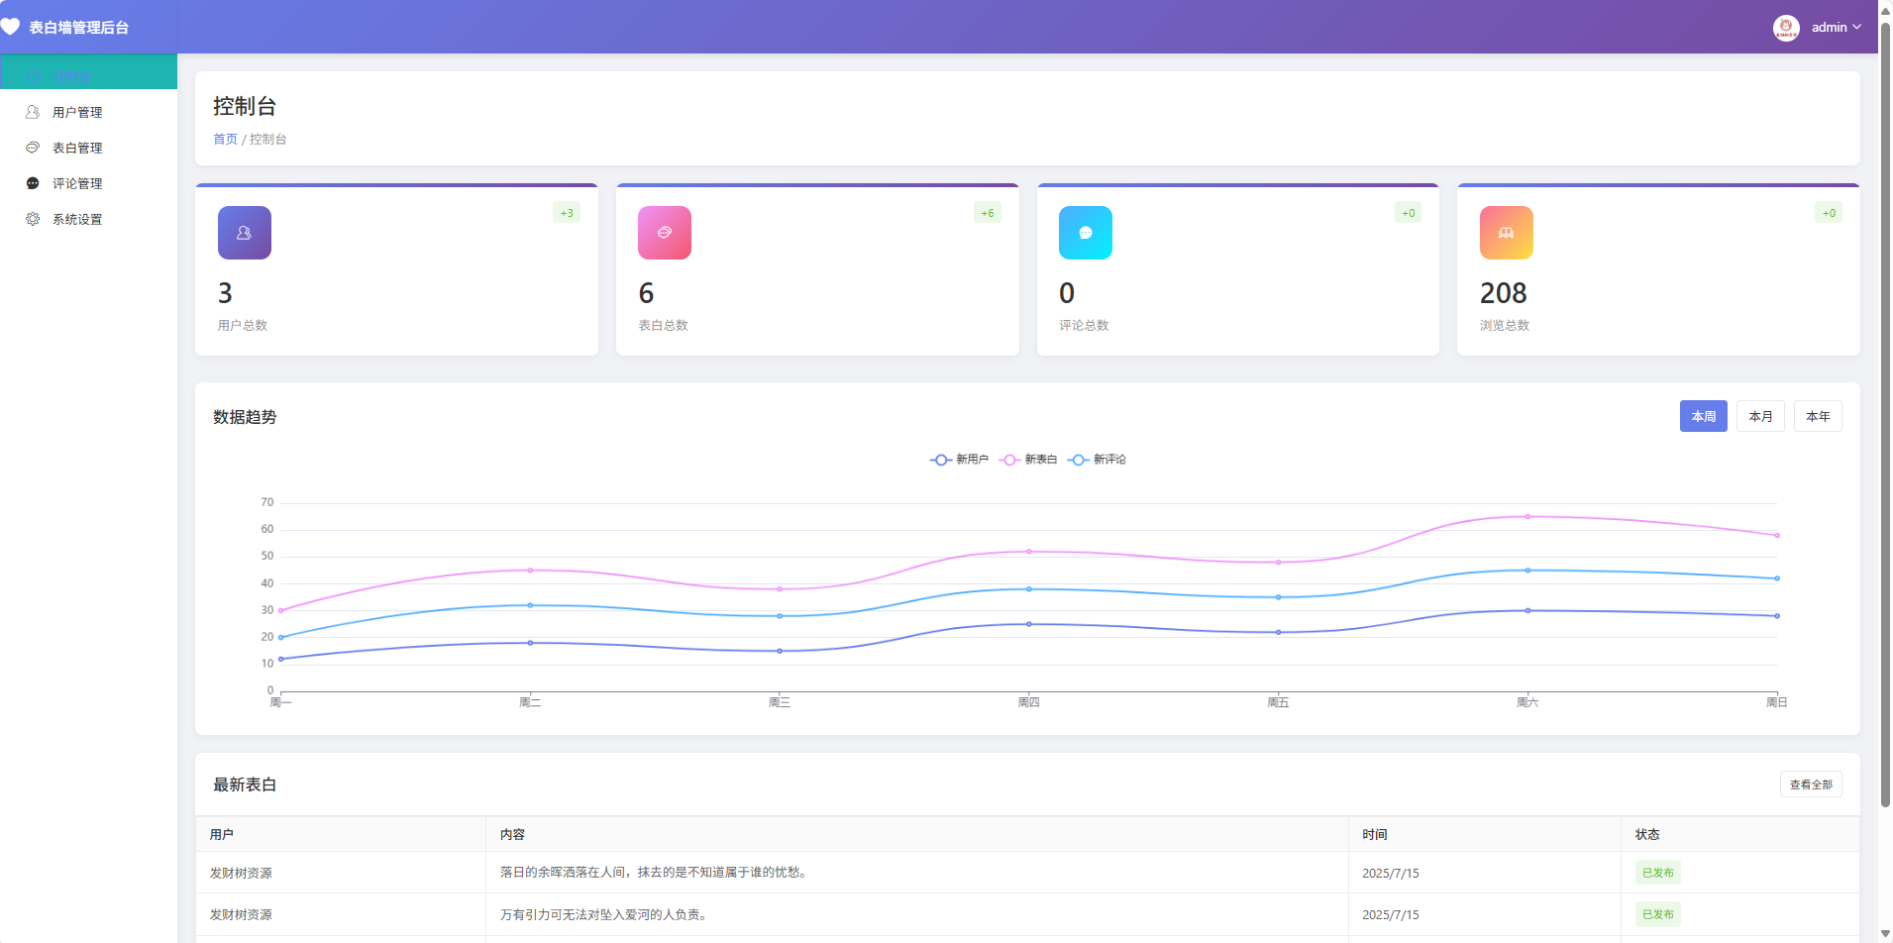
Task: Click the +0 badge on 浏览总数 card
Action: [x=1829, y=213]
